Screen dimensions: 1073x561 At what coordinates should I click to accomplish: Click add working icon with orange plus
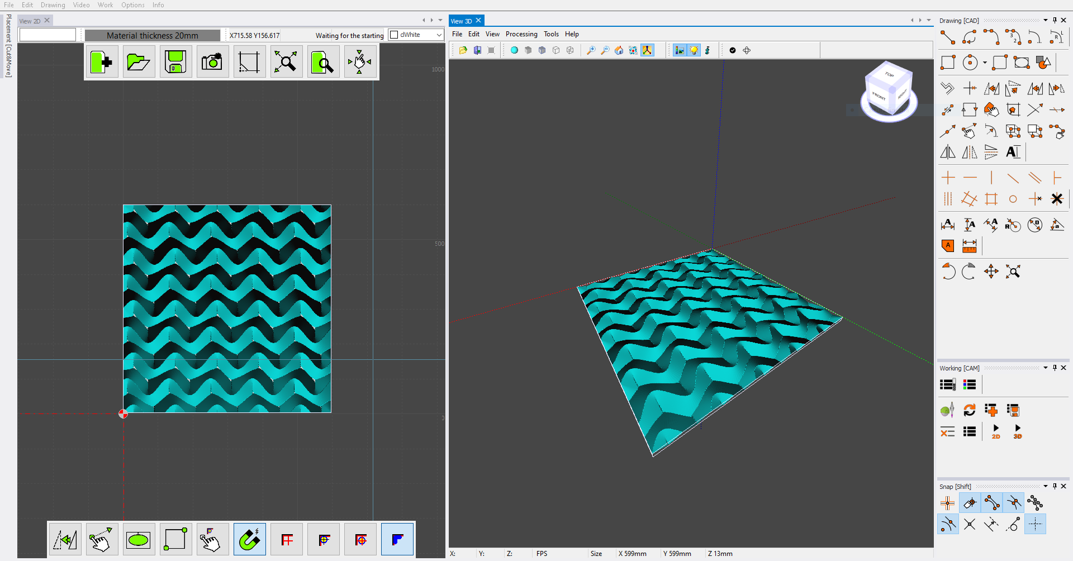(991, 410)
